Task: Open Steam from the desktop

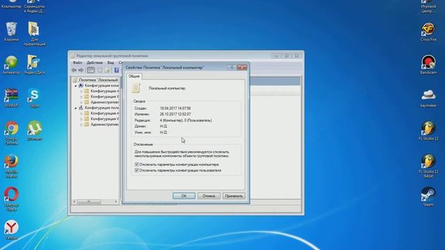Action: pos(428,197)
